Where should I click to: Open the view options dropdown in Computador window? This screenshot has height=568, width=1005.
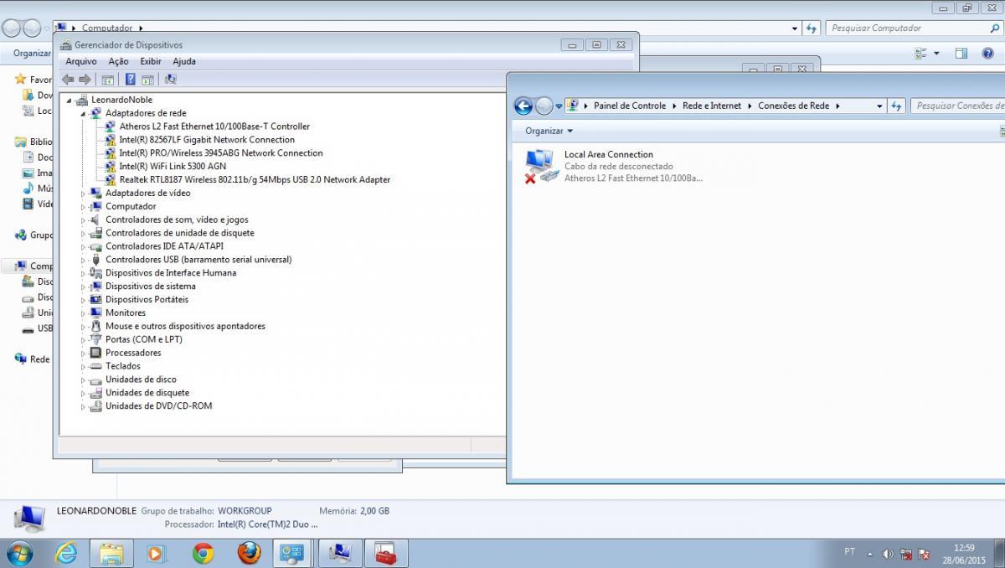(x=936, y=53)
